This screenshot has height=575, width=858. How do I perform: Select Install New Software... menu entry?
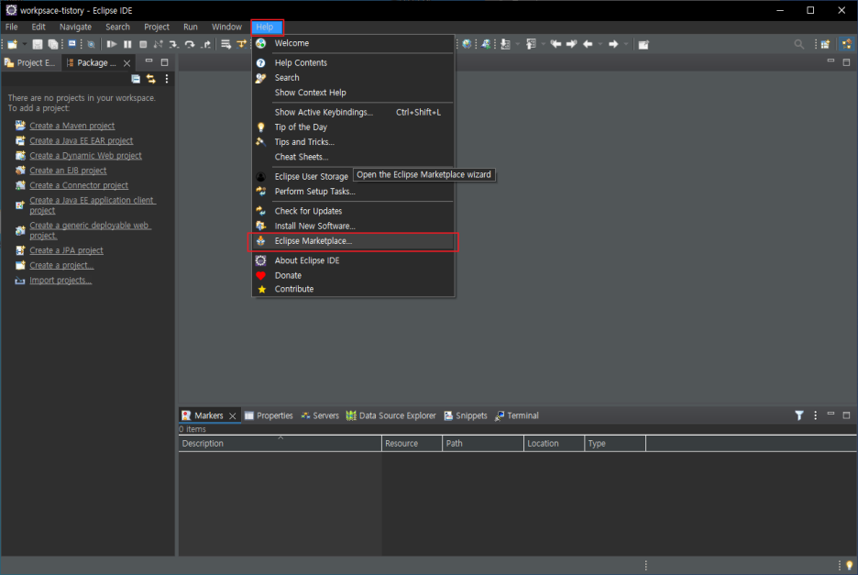click(353, 226)
